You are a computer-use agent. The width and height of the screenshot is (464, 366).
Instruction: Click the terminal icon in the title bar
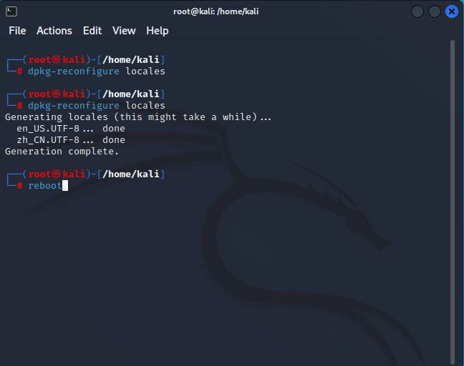[11, 11]
